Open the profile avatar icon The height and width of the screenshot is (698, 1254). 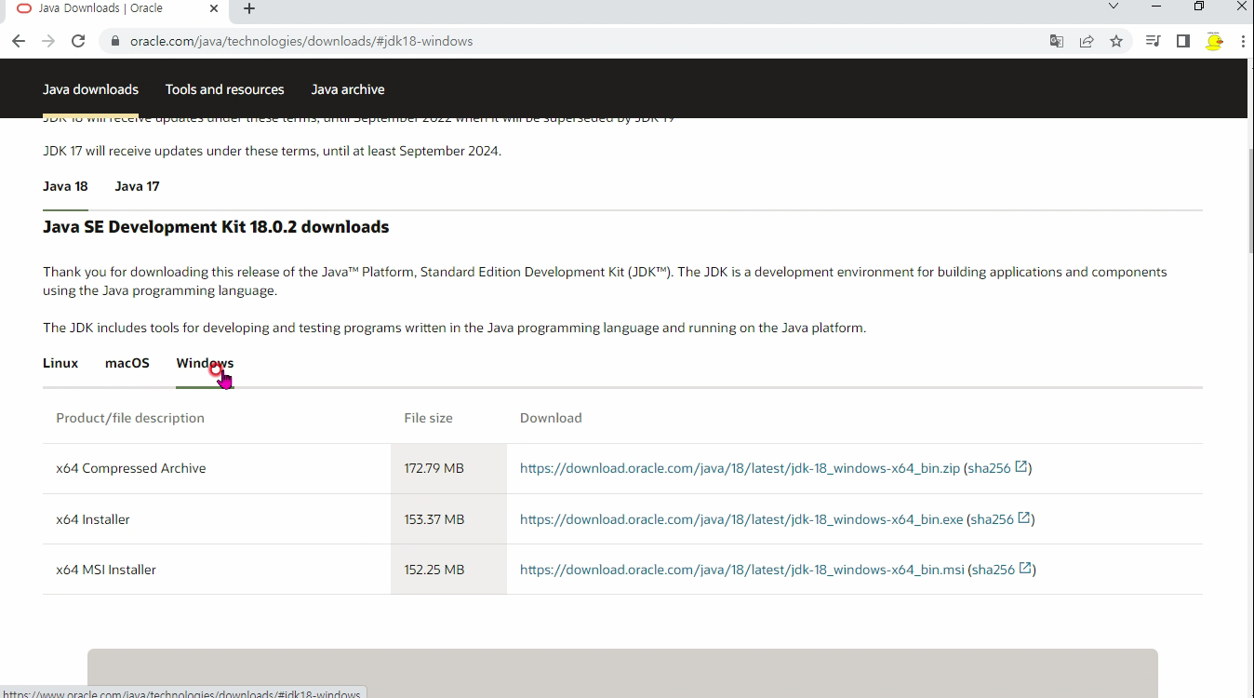click(1214, 41)
